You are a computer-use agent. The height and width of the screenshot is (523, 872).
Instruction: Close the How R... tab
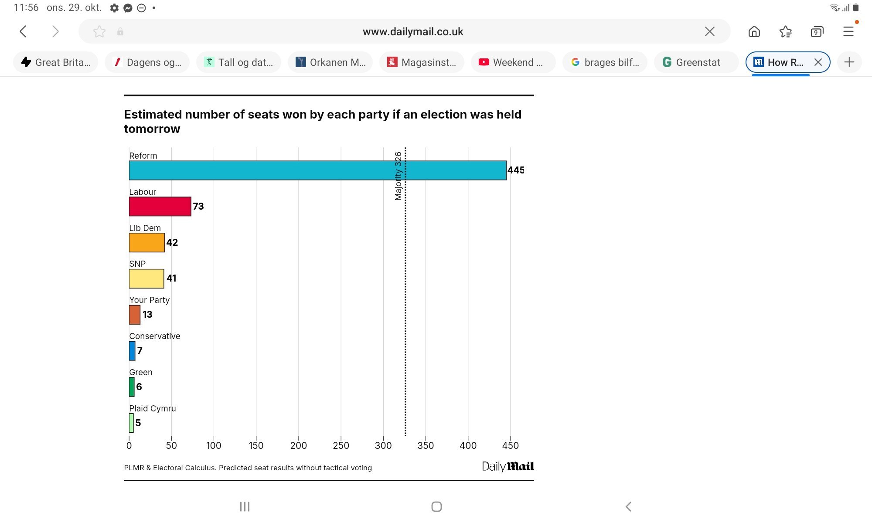[818, 62]
